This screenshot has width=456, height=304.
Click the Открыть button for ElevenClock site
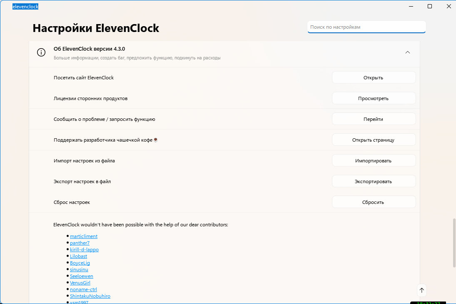click(x=374, y=77)
